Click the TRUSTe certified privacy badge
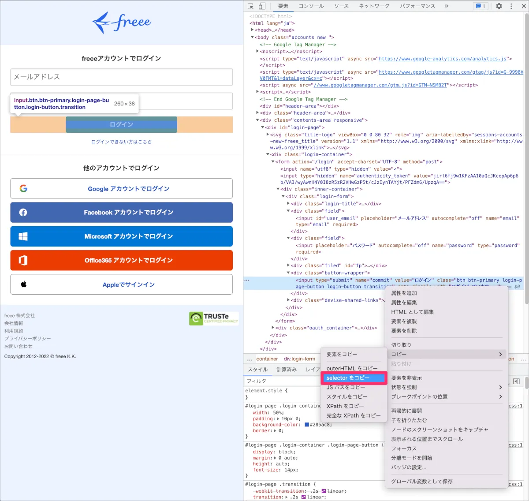The height and width of the screenshot is (501, 529). (214, 318)
